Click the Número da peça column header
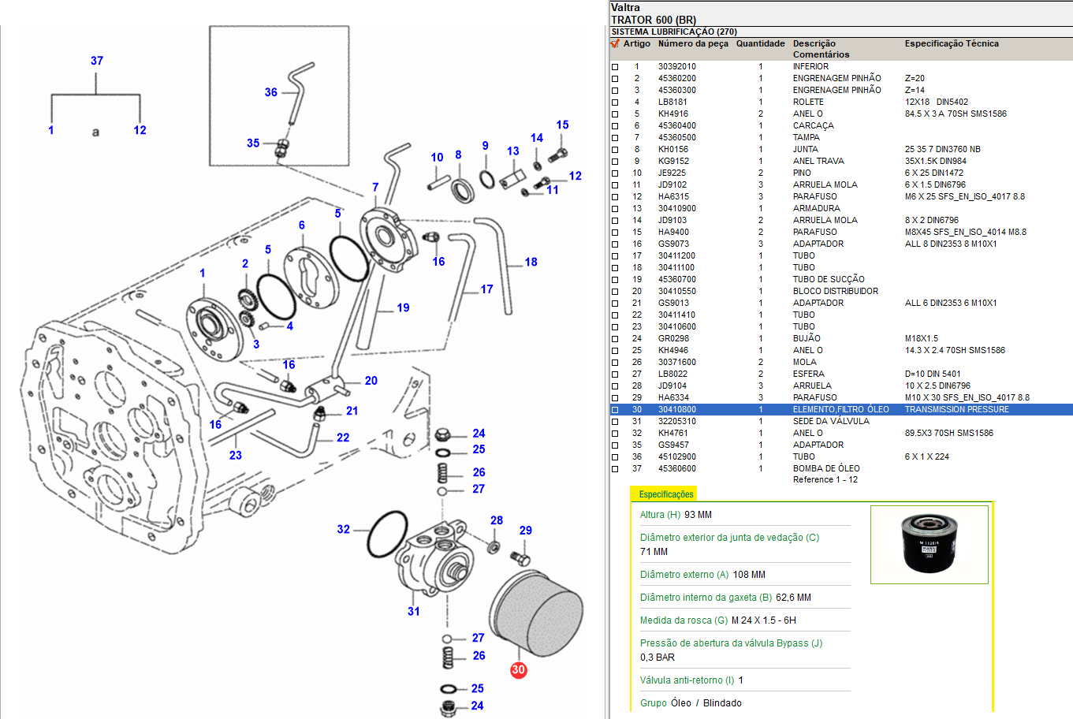 [693, 44]
